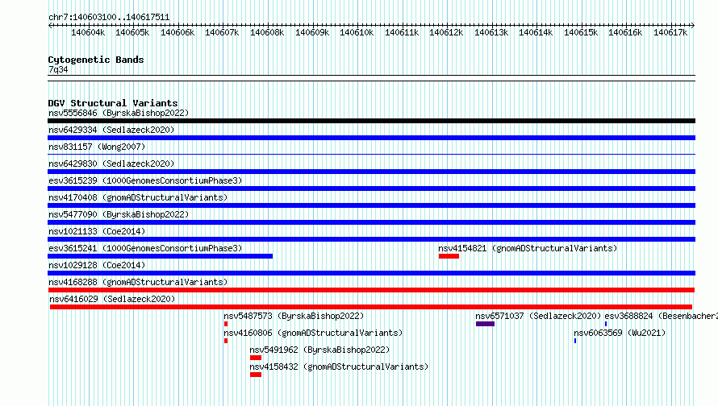Click the small red nsv4160806 marker
The width and height of the screenshot is (718, 406).
tap(226, 341)
